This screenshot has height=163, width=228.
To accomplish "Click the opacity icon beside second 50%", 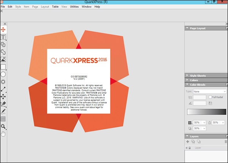I will 209,123.
